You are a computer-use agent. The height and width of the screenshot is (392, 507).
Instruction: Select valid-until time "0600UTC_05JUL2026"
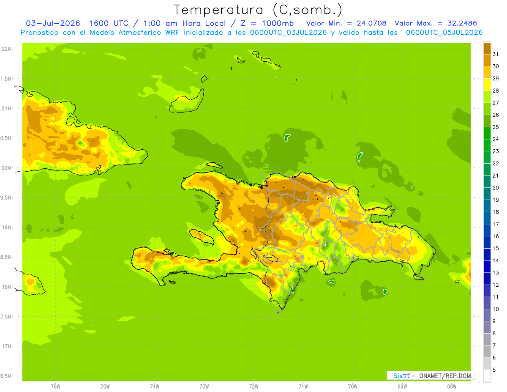click(x=444, y=32)
